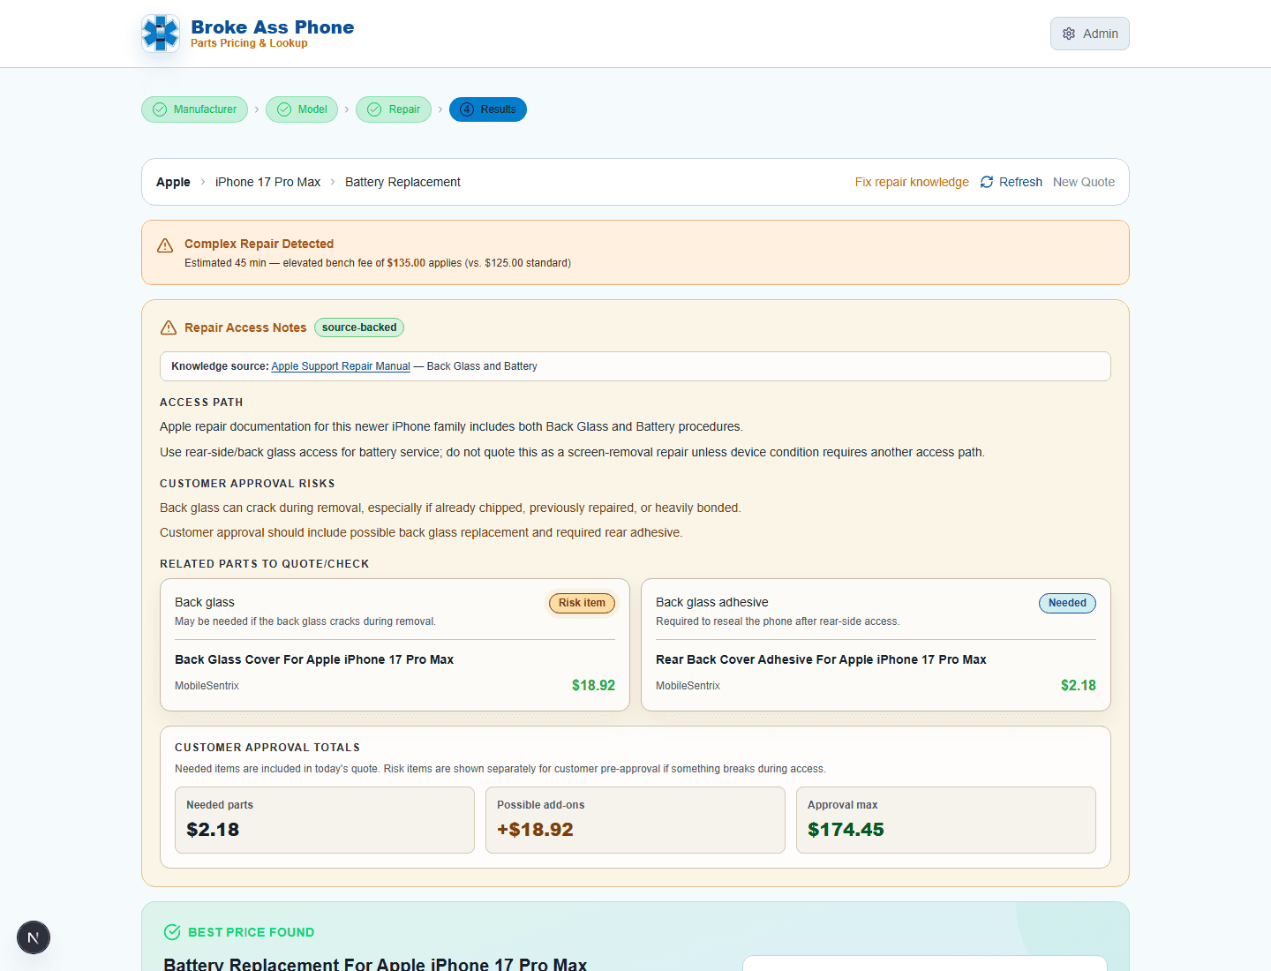
Task: Click the $18.92 back glass price
Action: [x=593, y=685]
